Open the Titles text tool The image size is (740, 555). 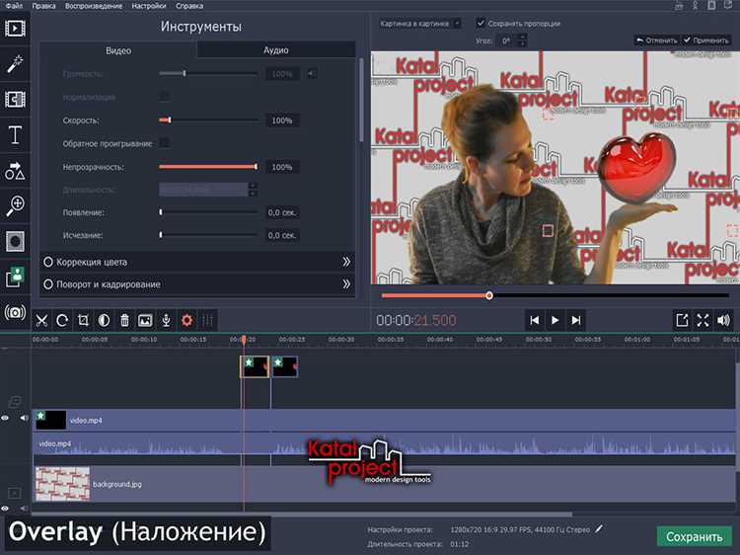tap(15, 134)
